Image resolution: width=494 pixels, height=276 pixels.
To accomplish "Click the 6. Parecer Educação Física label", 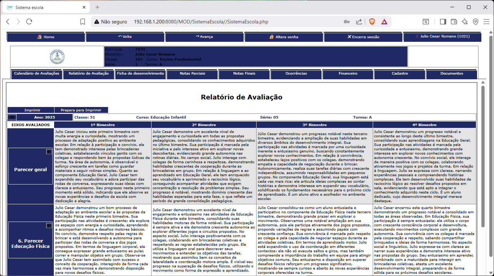I will click(31, 244).
